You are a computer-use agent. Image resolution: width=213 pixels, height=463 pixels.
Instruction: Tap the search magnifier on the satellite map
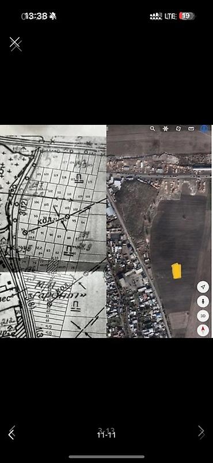pyautogui.click(x=153, y=129)
